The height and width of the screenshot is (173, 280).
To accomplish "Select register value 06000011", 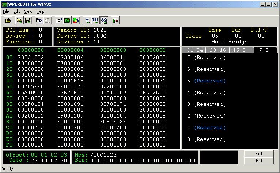I will [x=113, y=57].
